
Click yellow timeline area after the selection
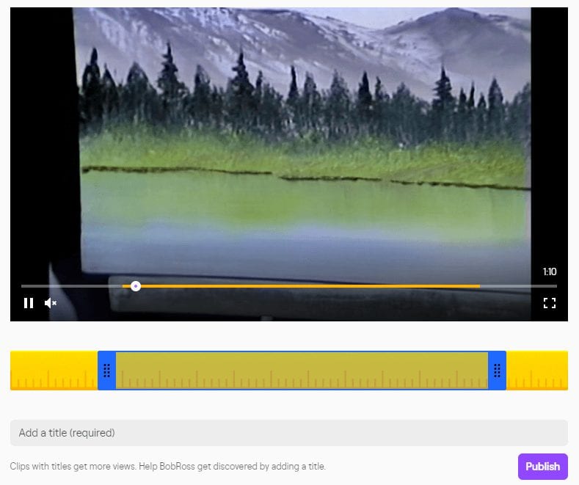[x=537, y=371]
